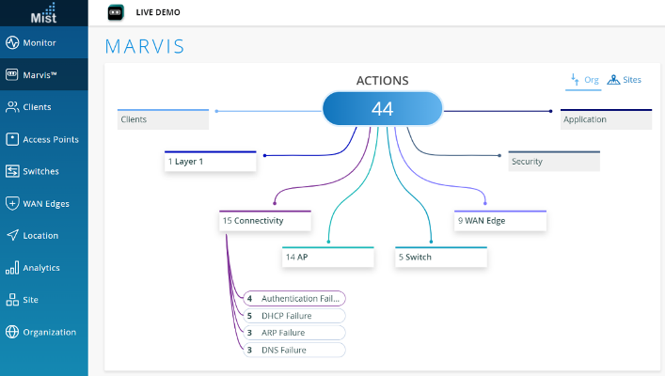Click the Mist logo at top left
Screen dimensions: 665x376
point(43,13)
